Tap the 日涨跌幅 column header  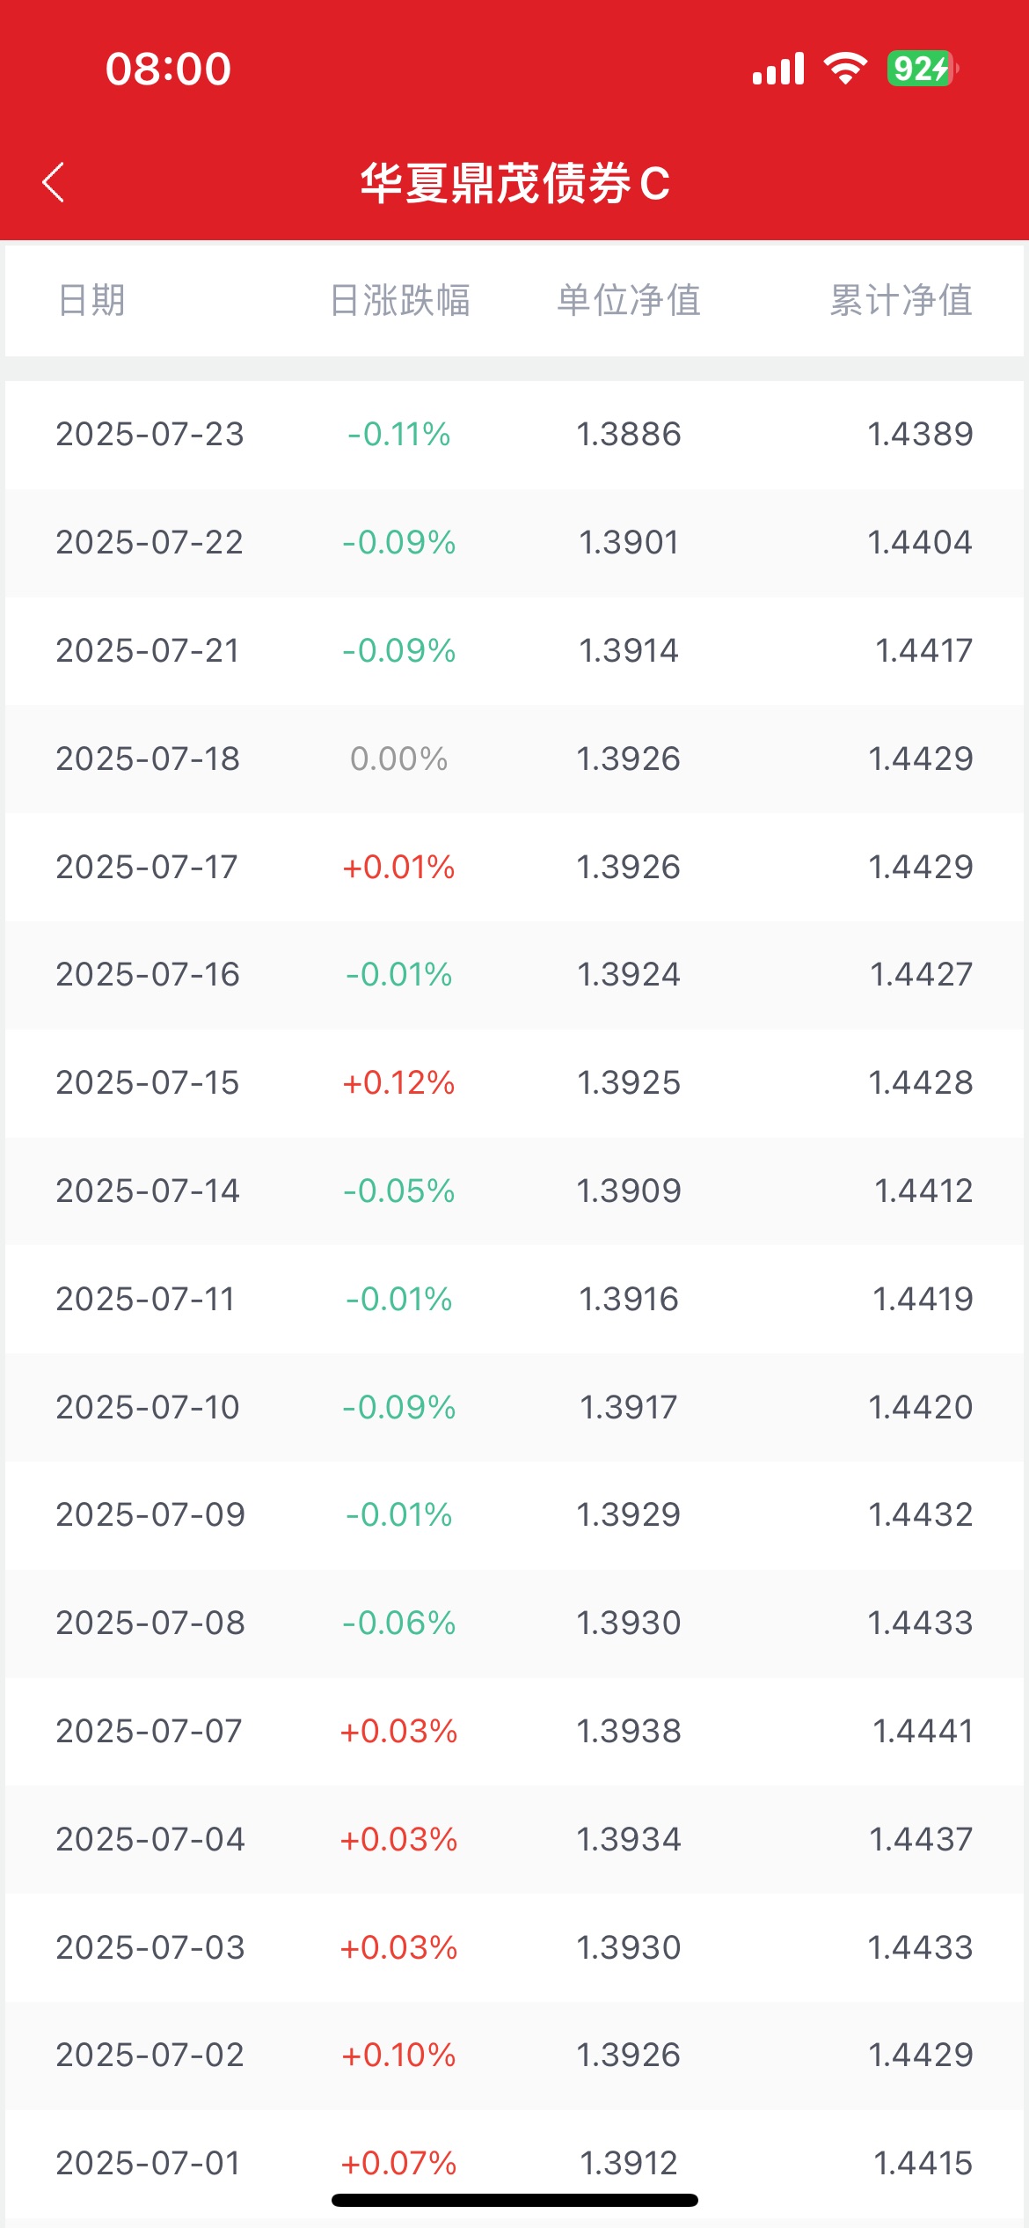[x=399, y=300]
